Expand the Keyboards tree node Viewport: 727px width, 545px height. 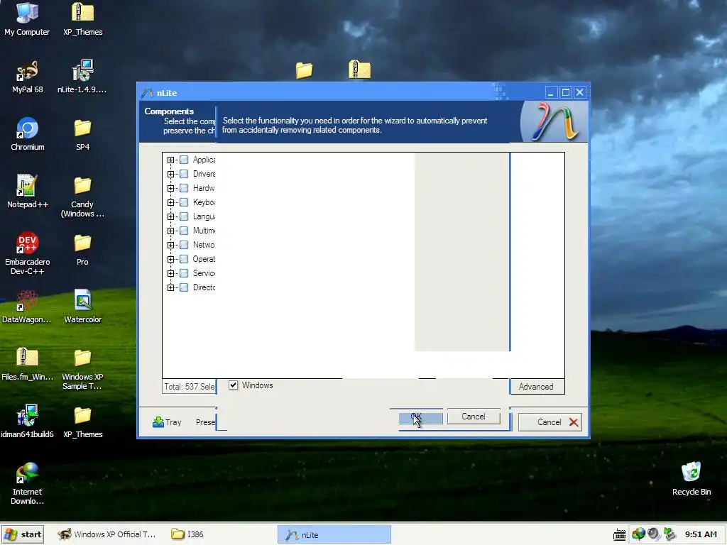[170, 202]
